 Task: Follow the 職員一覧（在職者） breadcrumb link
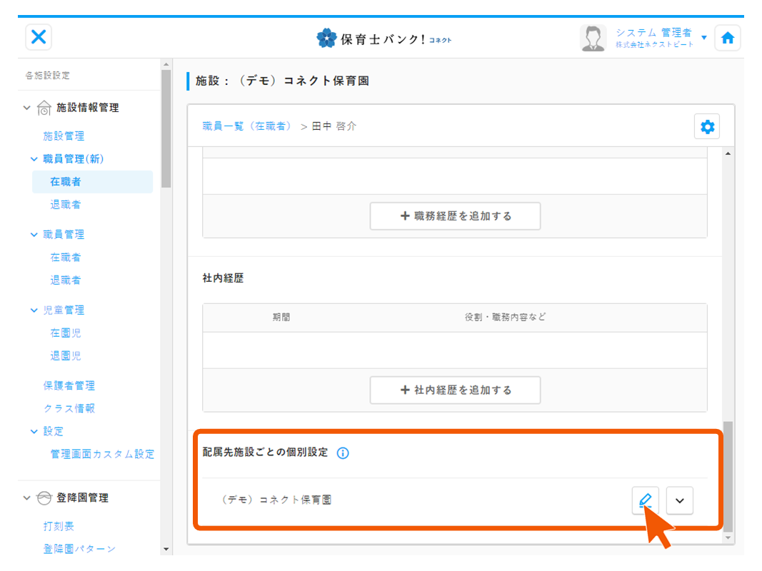pos(247,126)
